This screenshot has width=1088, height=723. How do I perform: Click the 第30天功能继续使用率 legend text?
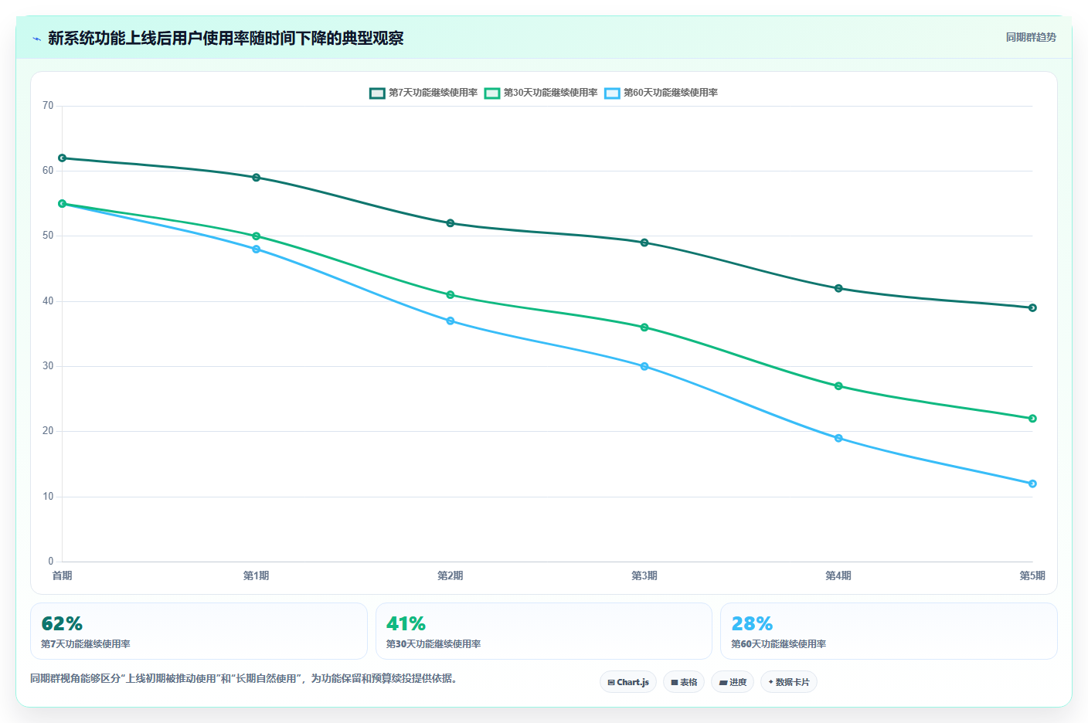[x=550, y=93]
